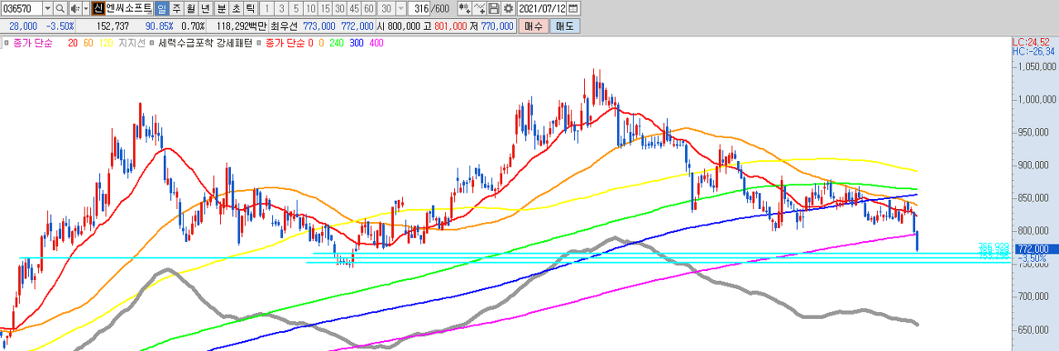Click the 036570 stock code field
This screenshot has width=1059, height=351.
21,8
